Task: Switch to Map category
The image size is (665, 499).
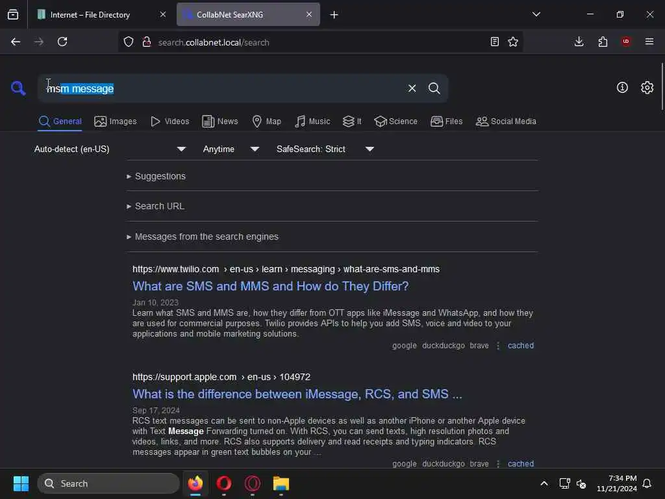Action: click(266, 122)
